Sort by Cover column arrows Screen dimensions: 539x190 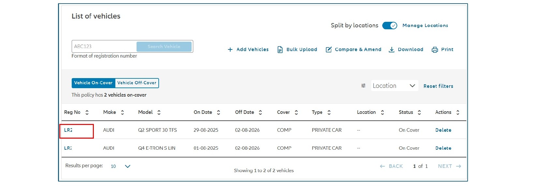pyautogui.click(x=296, y=112)
